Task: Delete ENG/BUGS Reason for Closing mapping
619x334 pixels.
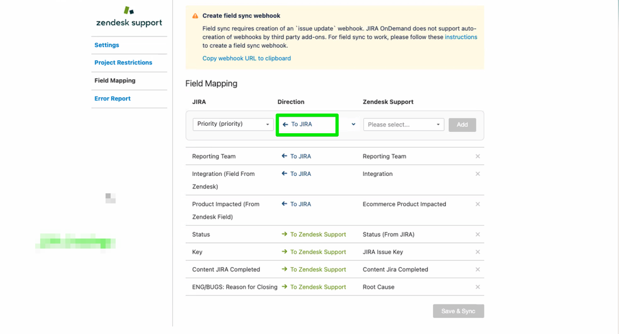Action: coord(478,287)
